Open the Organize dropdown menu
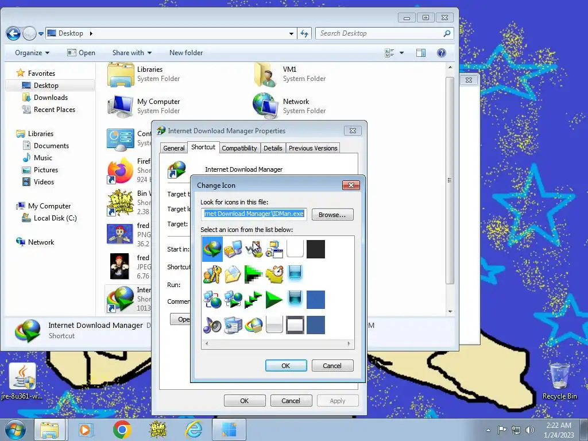 tap(32, 53)
